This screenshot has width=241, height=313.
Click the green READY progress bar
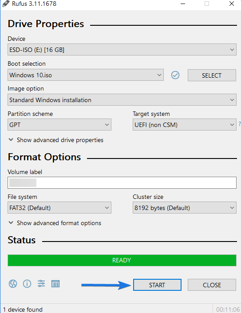122,260
